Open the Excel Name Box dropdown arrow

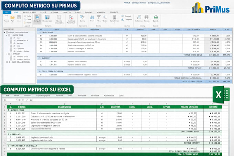(17, 100)
